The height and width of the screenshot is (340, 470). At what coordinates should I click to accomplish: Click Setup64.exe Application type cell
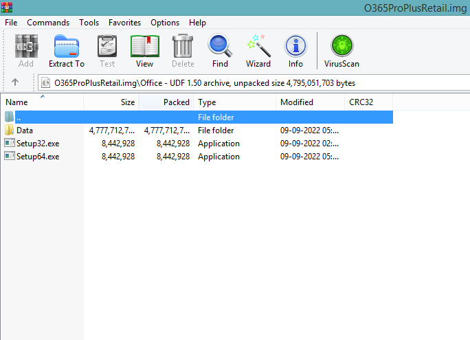coord(219,157)
